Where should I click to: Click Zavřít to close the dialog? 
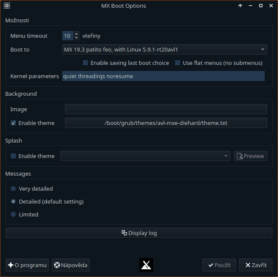click(x=256, y=265)
